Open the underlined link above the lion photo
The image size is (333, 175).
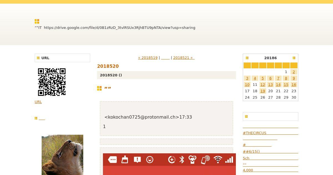click(x=42, y=119)
